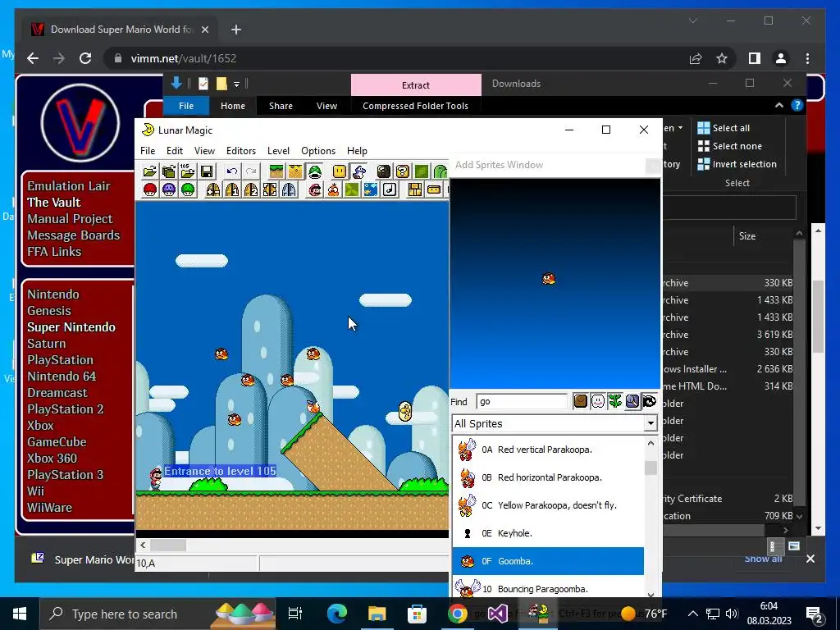Open The Vault link on Vimm's site

pyautogui.click(x=53, y=202)
